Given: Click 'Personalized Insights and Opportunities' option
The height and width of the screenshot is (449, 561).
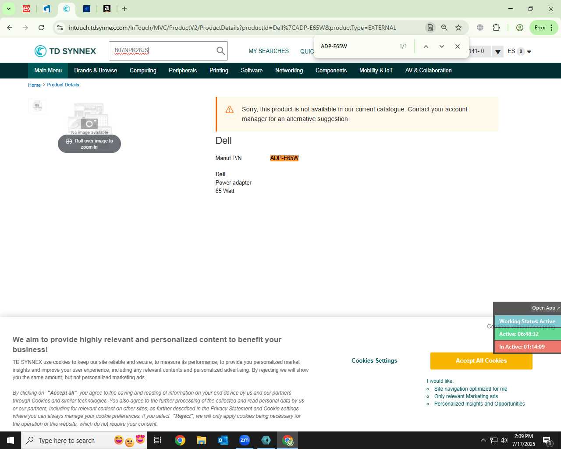Looking at the screenshot, I should coord(479,404).
